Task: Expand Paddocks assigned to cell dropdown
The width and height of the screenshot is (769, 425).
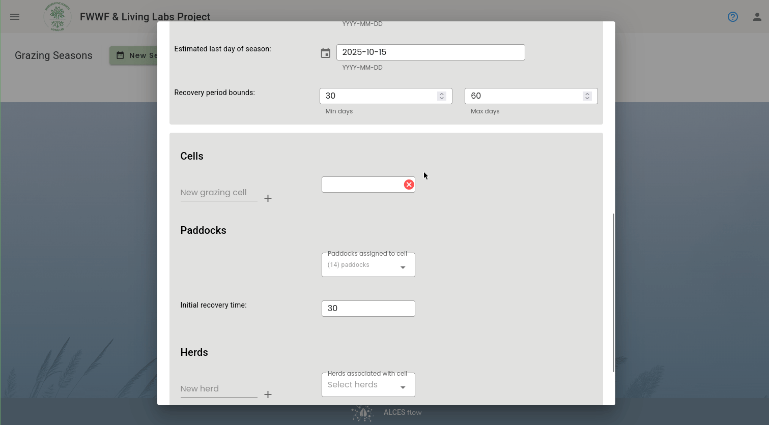Action: [368, 265]
